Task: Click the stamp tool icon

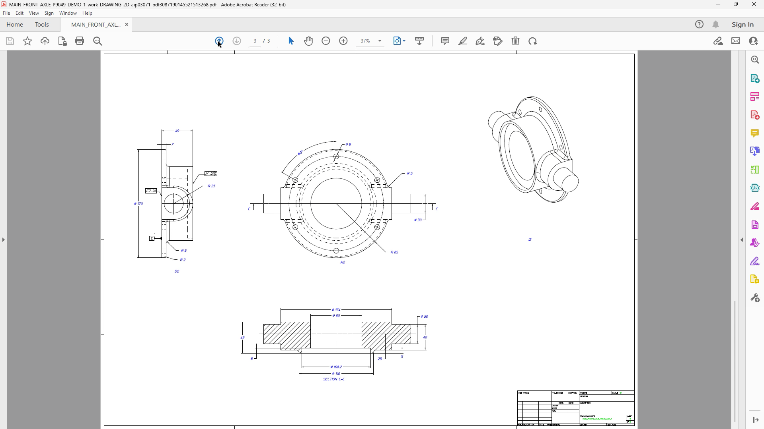Action: coord(498,41)
